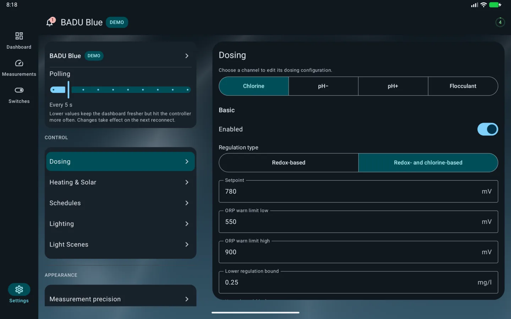Image resolution: width=511 pixels, height=319 pixels.
Task: Tap the system clock showing 8:18
Action: (x=12, y=5)
